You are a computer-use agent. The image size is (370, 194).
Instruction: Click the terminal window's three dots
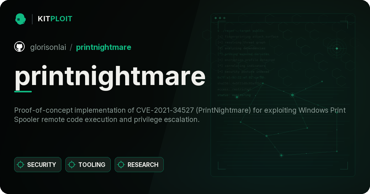220,18
